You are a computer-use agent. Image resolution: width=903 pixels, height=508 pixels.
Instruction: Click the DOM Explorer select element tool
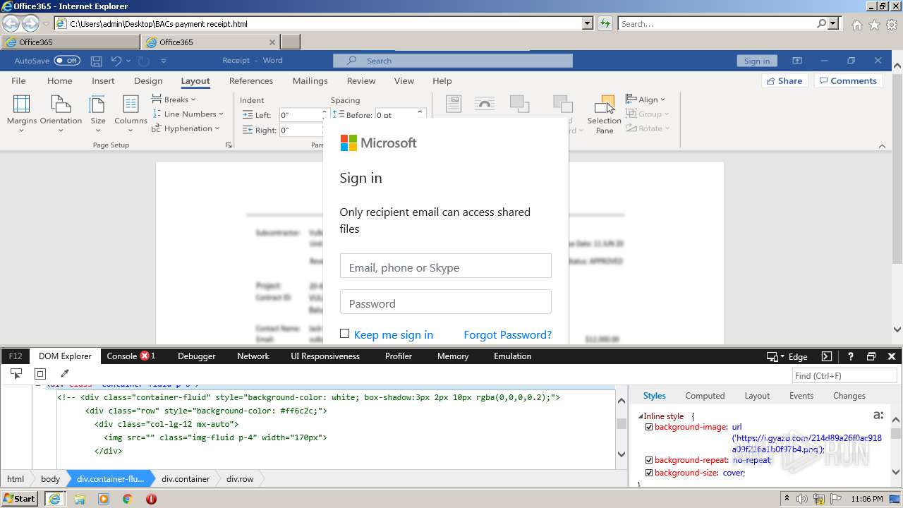coord(16,374)
